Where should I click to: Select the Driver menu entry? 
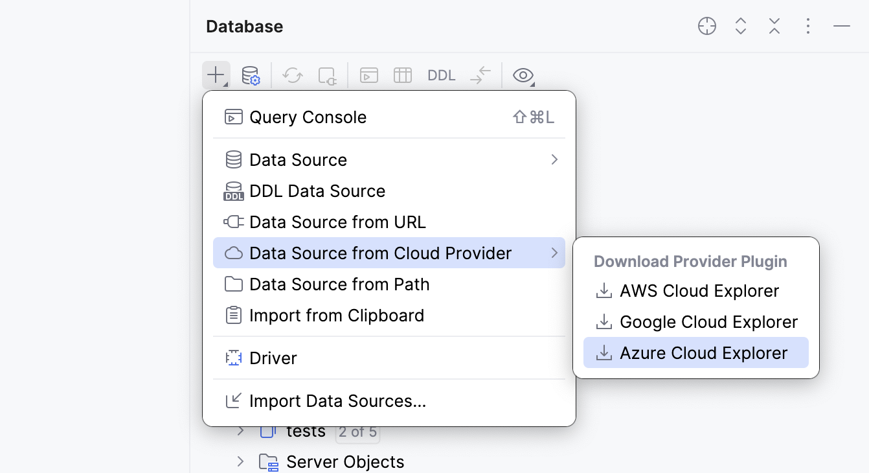[x=273, y=358]
